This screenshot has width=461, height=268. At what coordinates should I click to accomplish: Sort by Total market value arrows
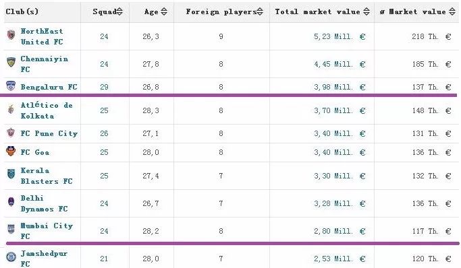pyautogui.click(x=367, y=11)
